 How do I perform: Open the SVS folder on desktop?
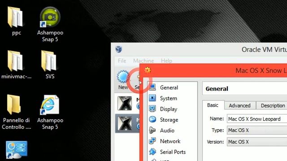[49, 61]
